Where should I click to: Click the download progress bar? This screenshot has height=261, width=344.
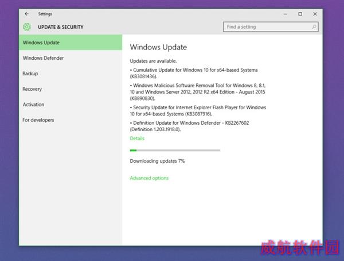pos(175,150)
